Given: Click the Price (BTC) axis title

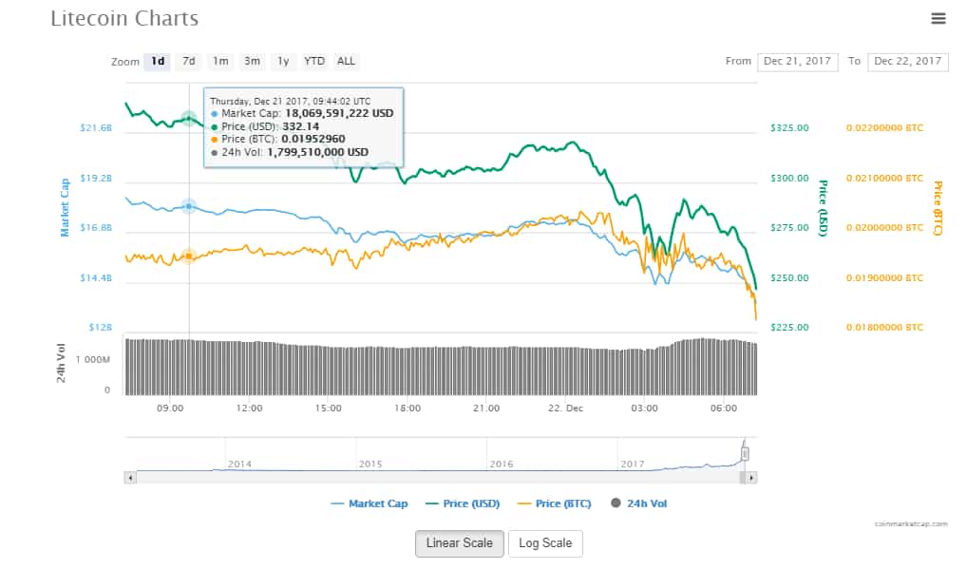Looking at the screenshot, I should pos(938,208).
